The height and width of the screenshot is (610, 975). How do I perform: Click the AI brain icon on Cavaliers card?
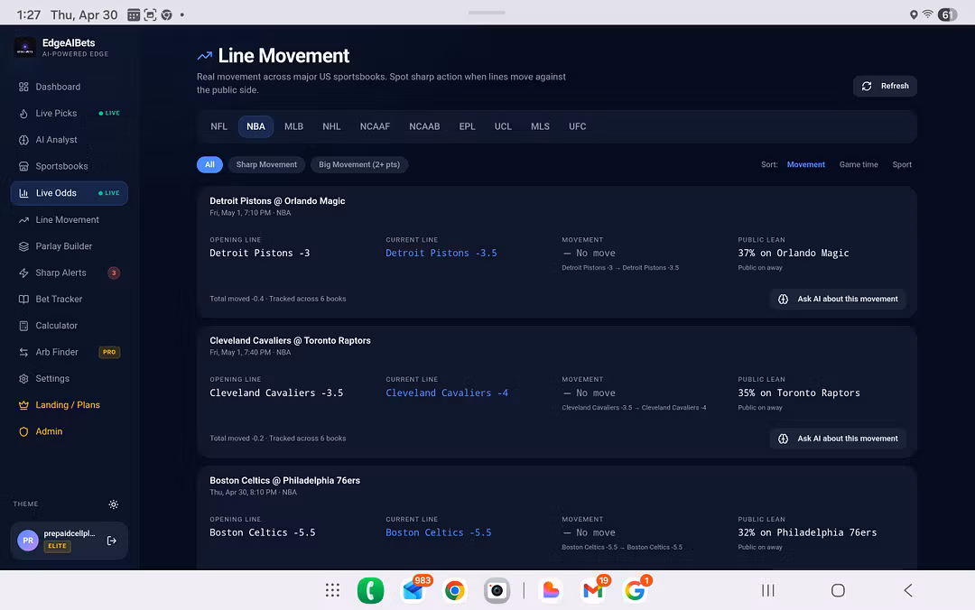point(783,439)
